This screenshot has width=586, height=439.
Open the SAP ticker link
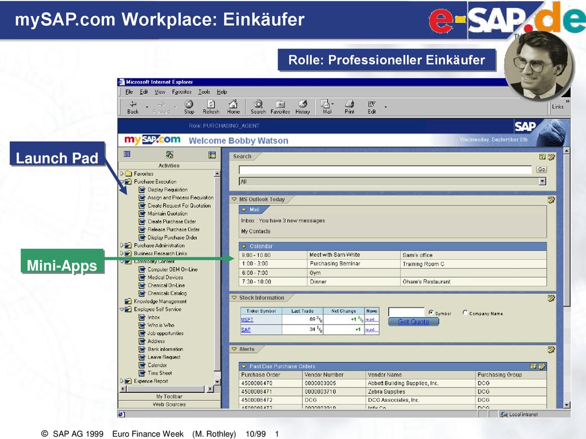246,330
